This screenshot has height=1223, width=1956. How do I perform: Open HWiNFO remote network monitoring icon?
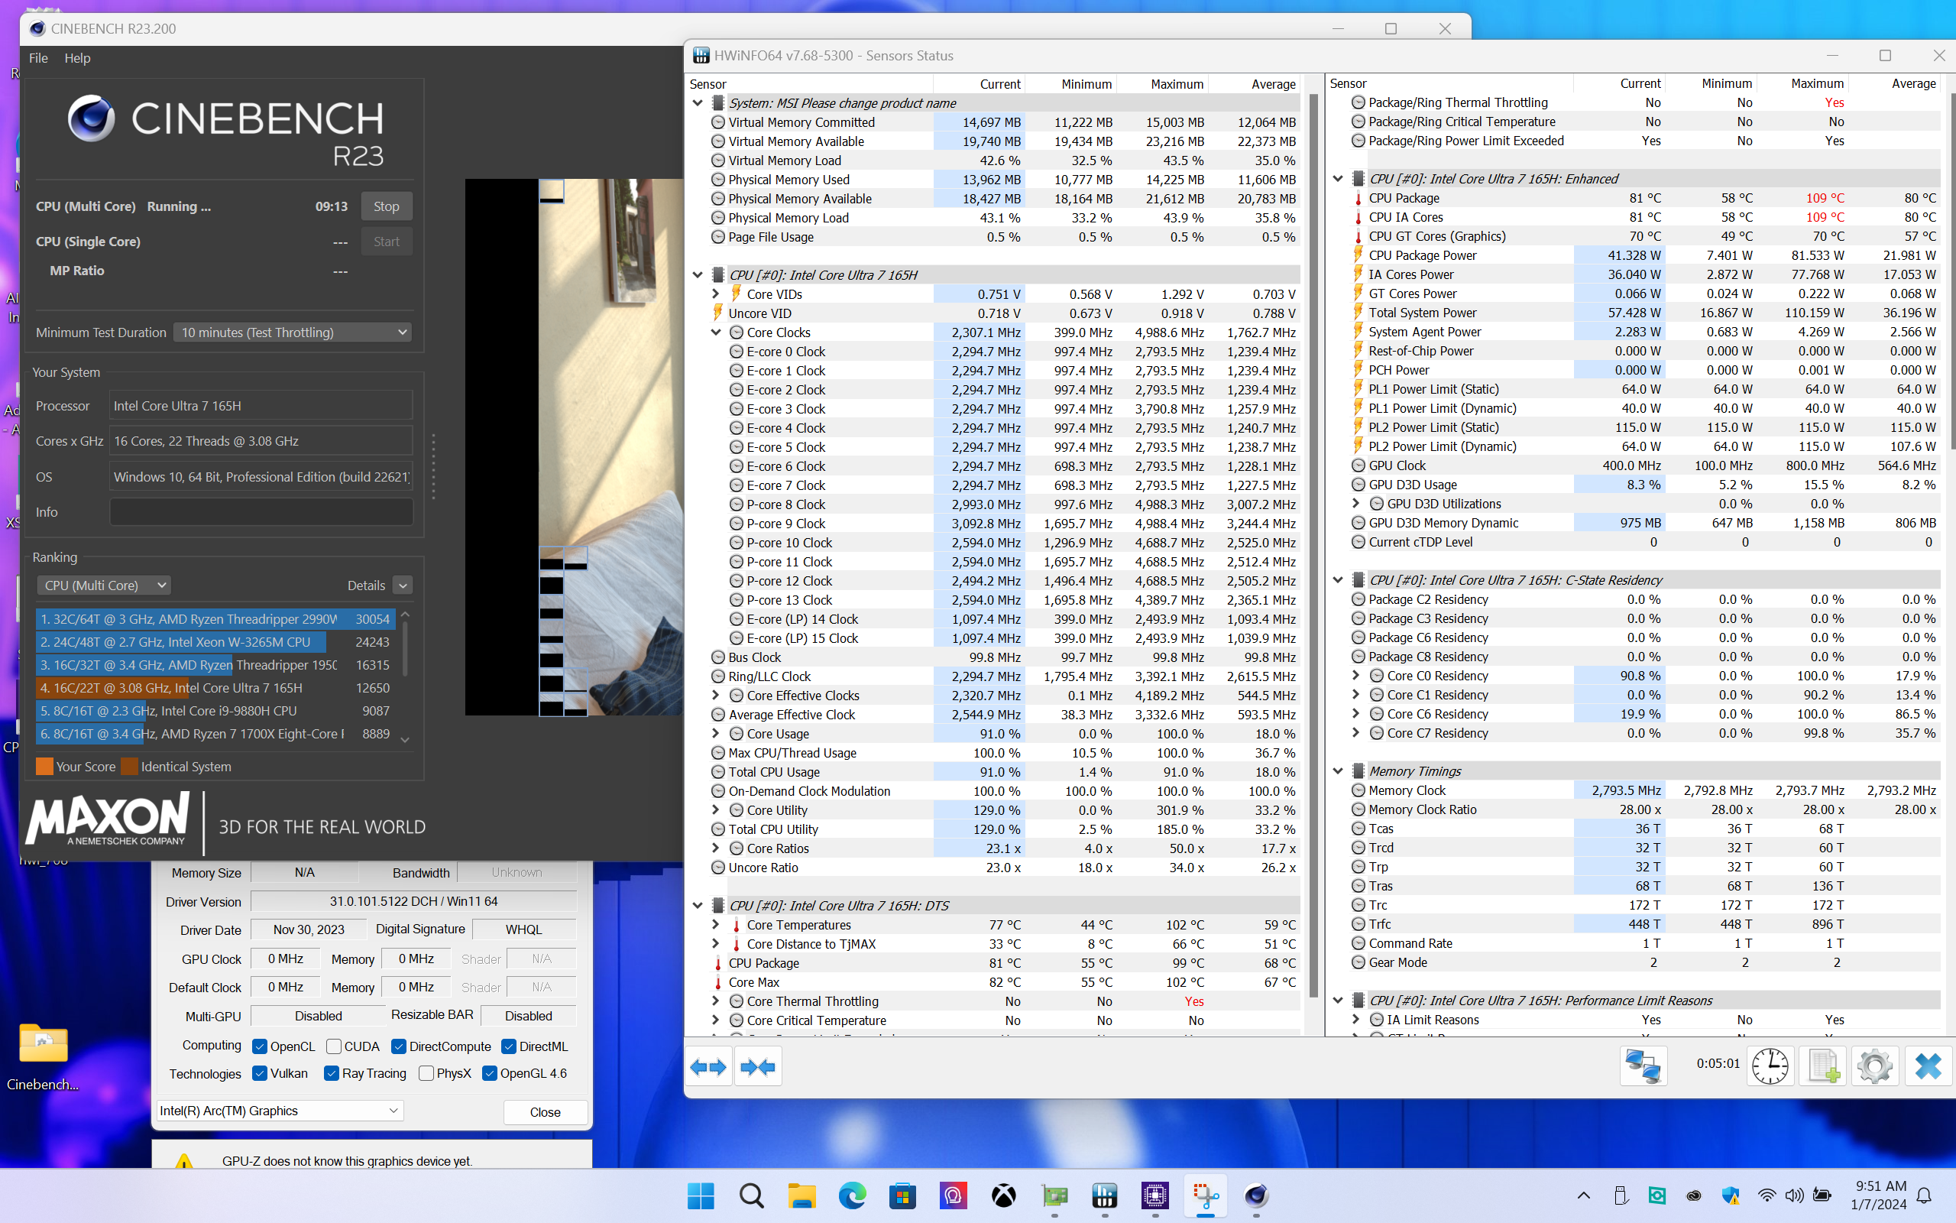click(x=1643, y=1066)
